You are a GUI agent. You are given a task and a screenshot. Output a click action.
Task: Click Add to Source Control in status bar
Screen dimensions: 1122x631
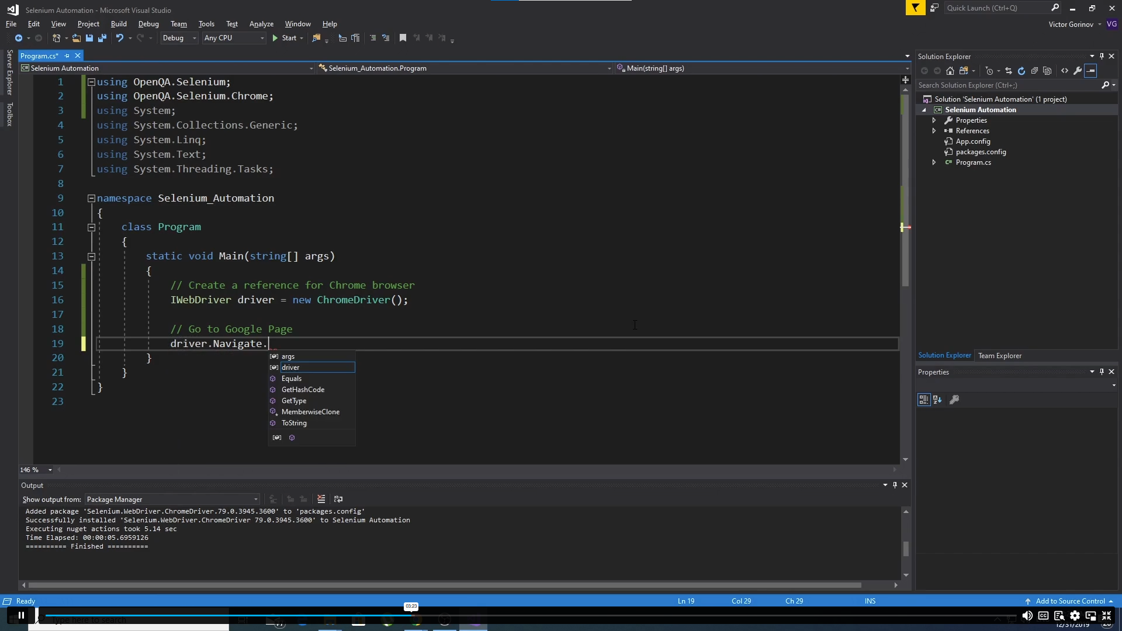pos(1069,601)
